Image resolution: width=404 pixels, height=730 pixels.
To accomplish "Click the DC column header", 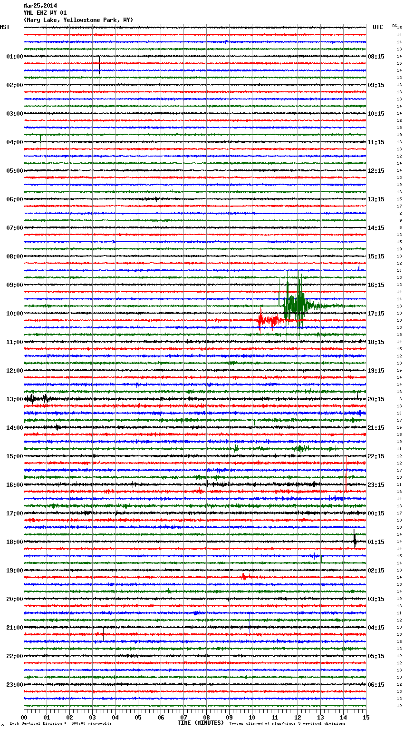I will pos(394,26).
